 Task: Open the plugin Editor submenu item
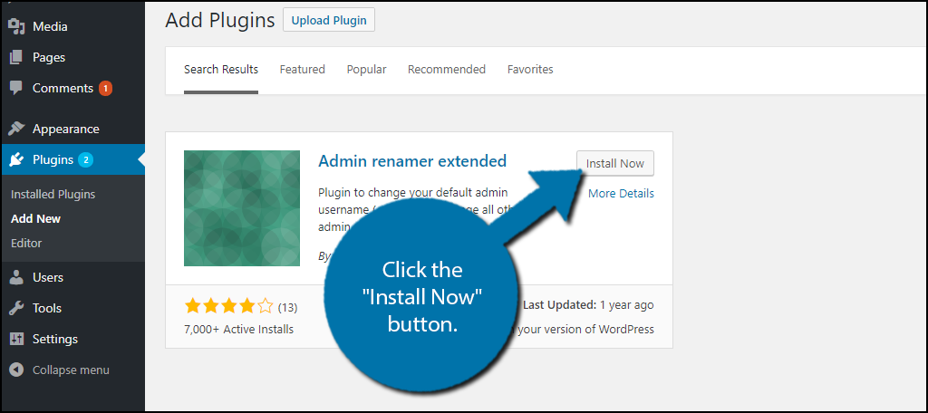point(26,244)
